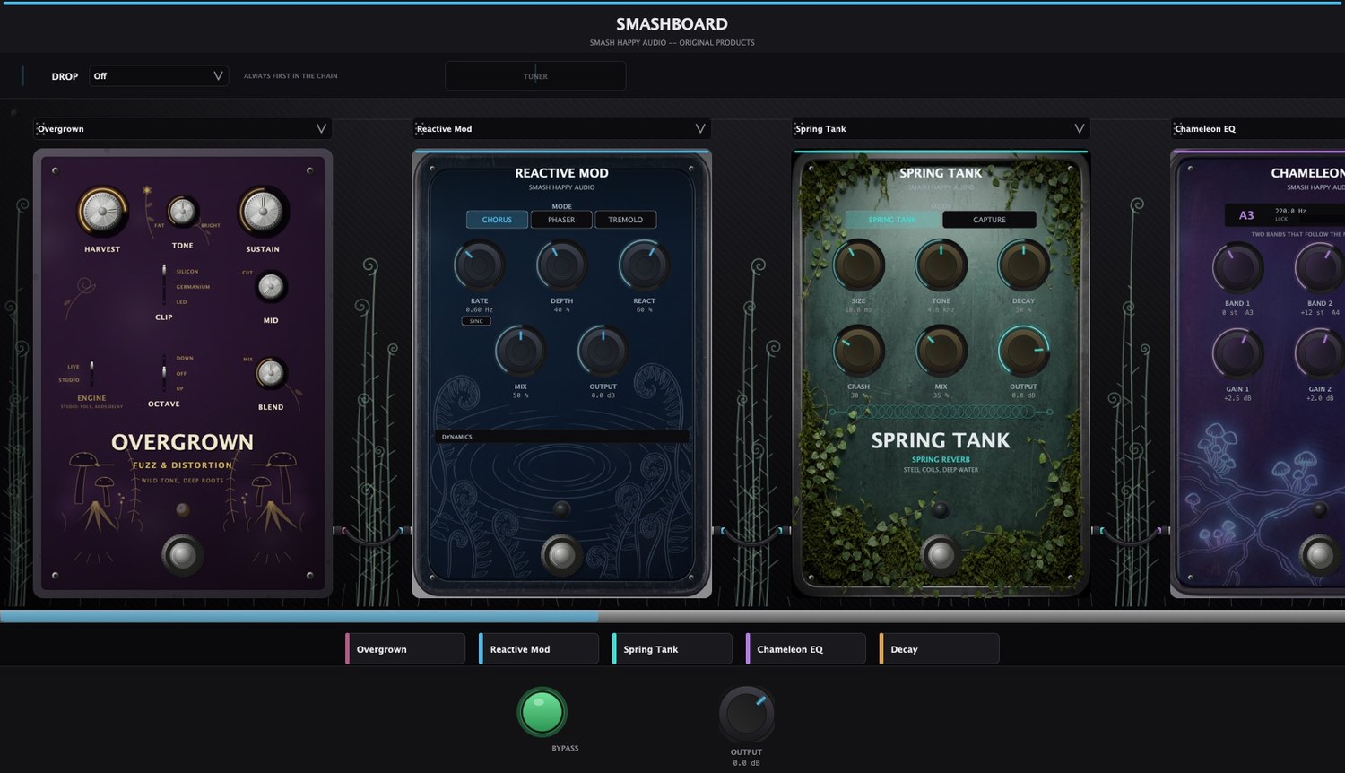Click the Mix knob on Spring Tank
This screenshot has height=773, width=1345.
click(x=941, y=352)
